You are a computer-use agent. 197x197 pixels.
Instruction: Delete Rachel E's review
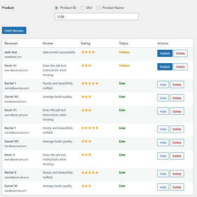pos(177,174)
